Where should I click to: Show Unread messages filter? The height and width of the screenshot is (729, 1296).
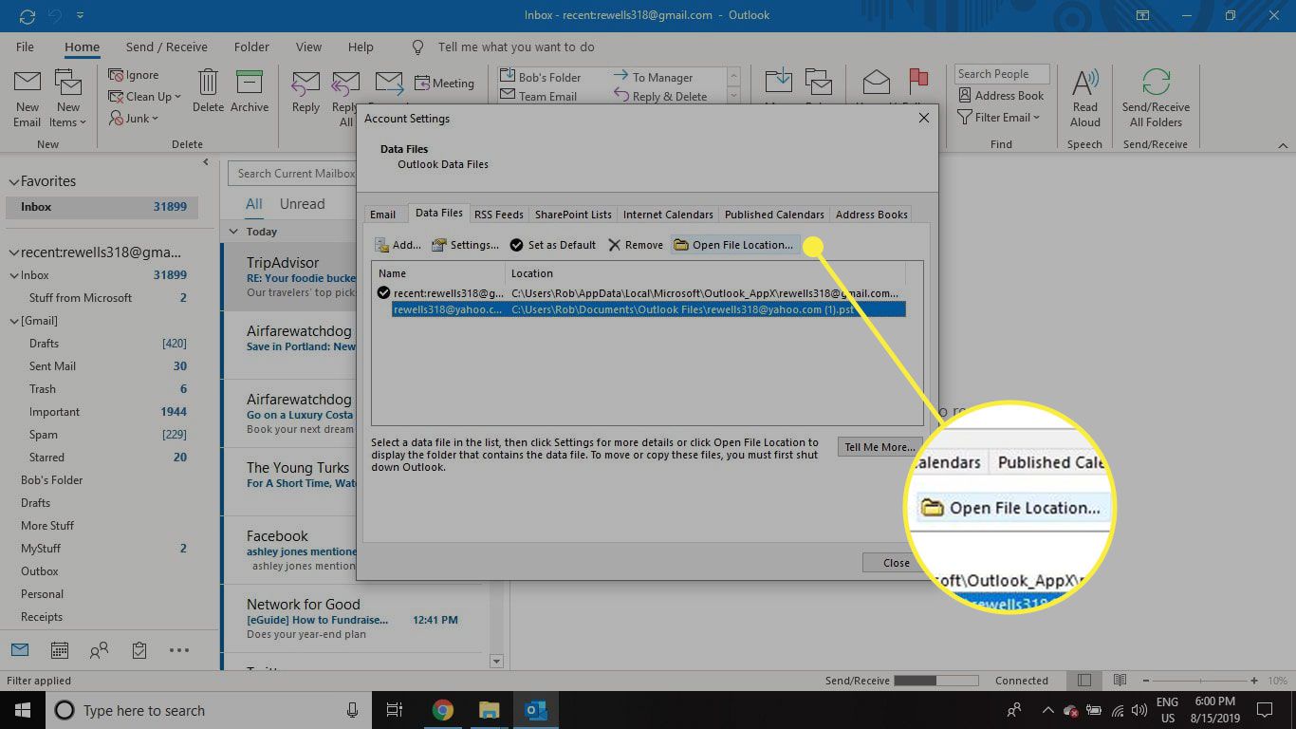[302, 204]
